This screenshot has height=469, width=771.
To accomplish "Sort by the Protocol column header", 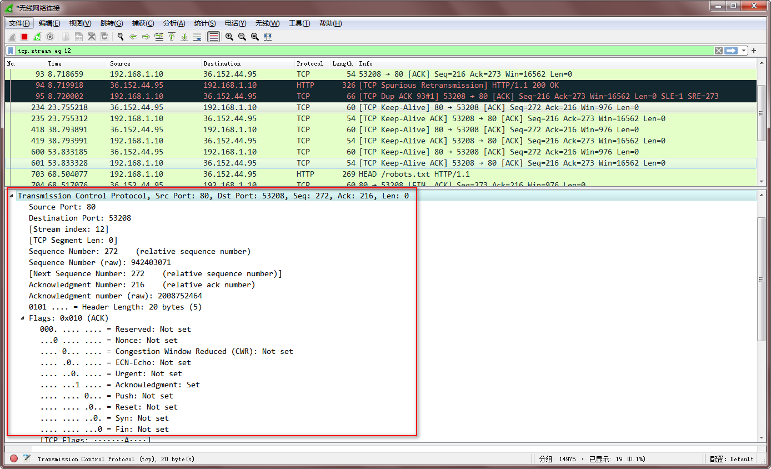I will click(x=312, y=63).
